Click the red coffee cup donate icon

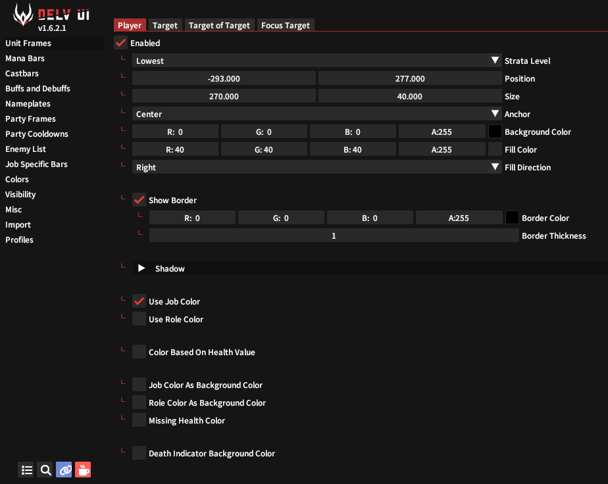pos(83,470)
